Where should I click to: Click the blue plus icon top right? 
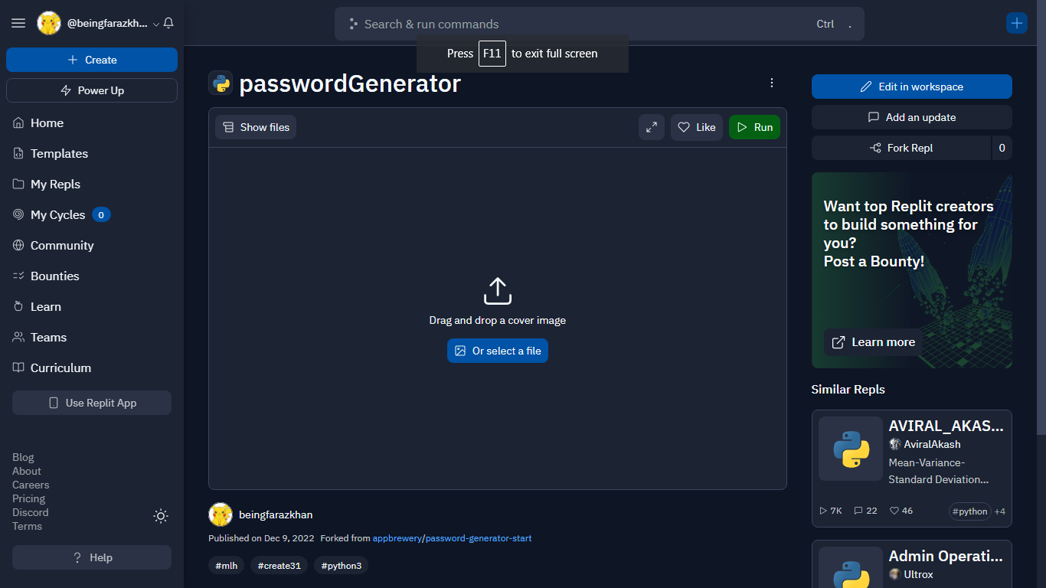coord(1017,23)
